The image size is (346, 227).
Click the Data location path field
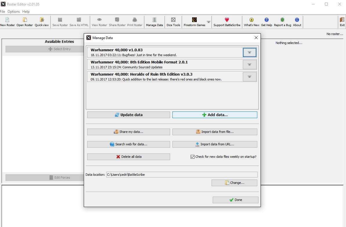point(182,175)
